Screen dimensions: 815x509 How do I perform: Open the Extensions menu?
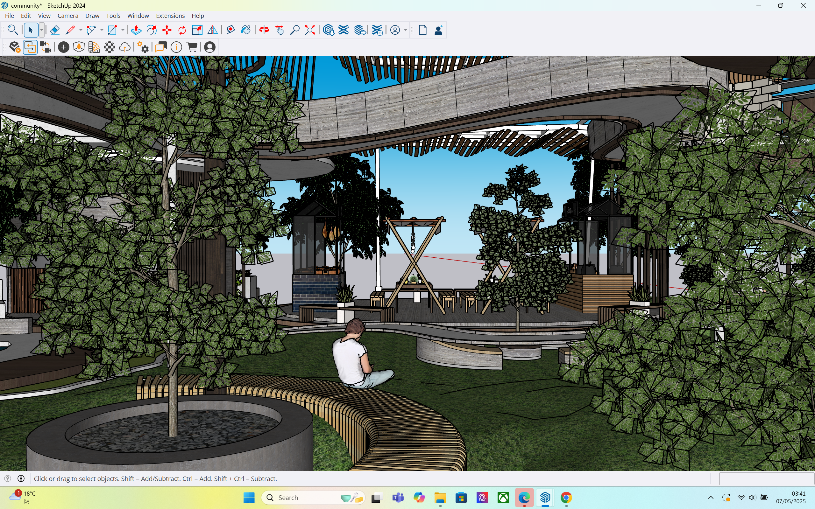click(170, 16)
